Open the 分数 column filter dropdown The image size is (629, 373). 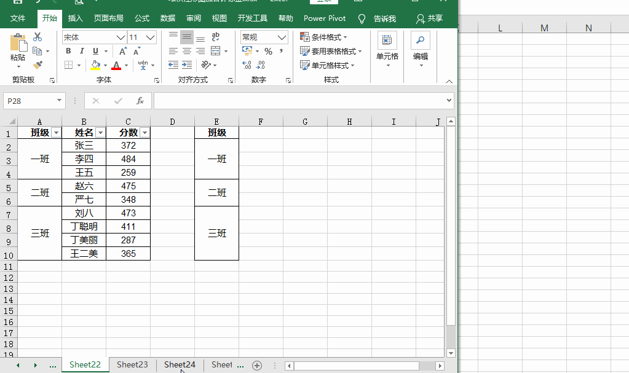pos(145,133)
